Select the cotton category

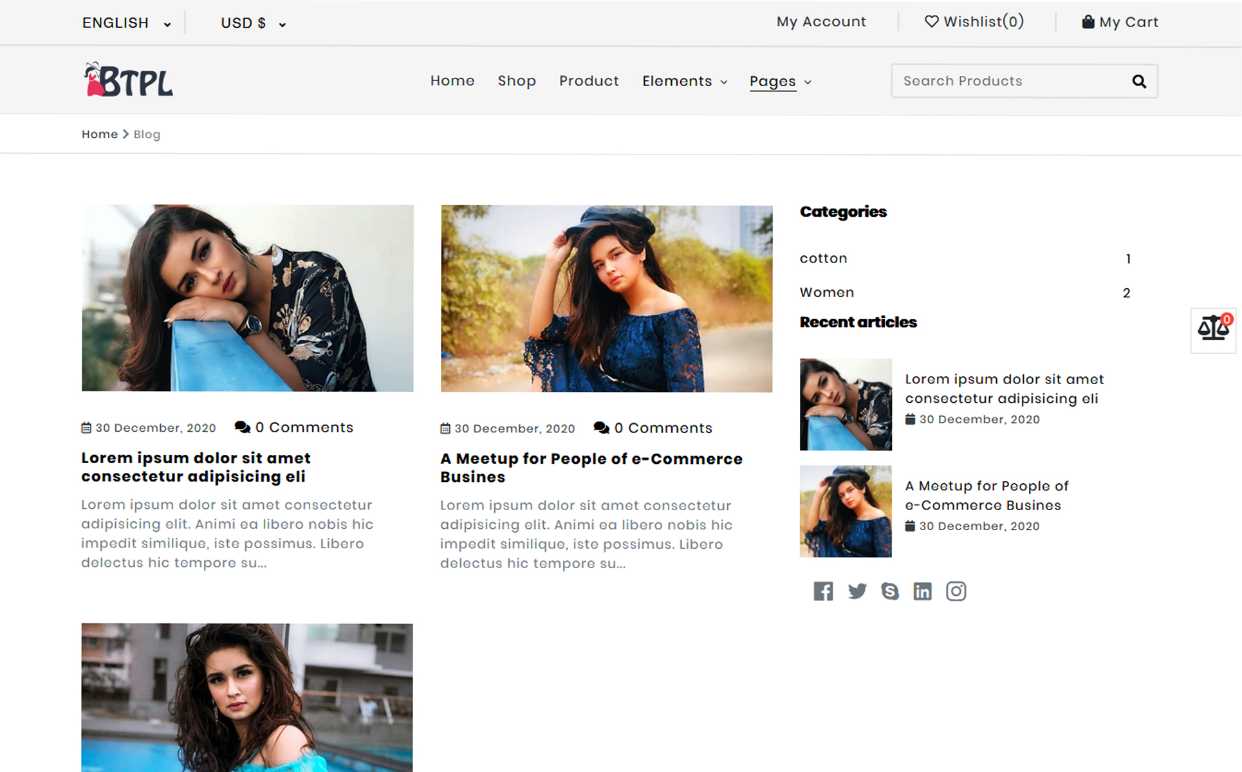tap(823, 259)
